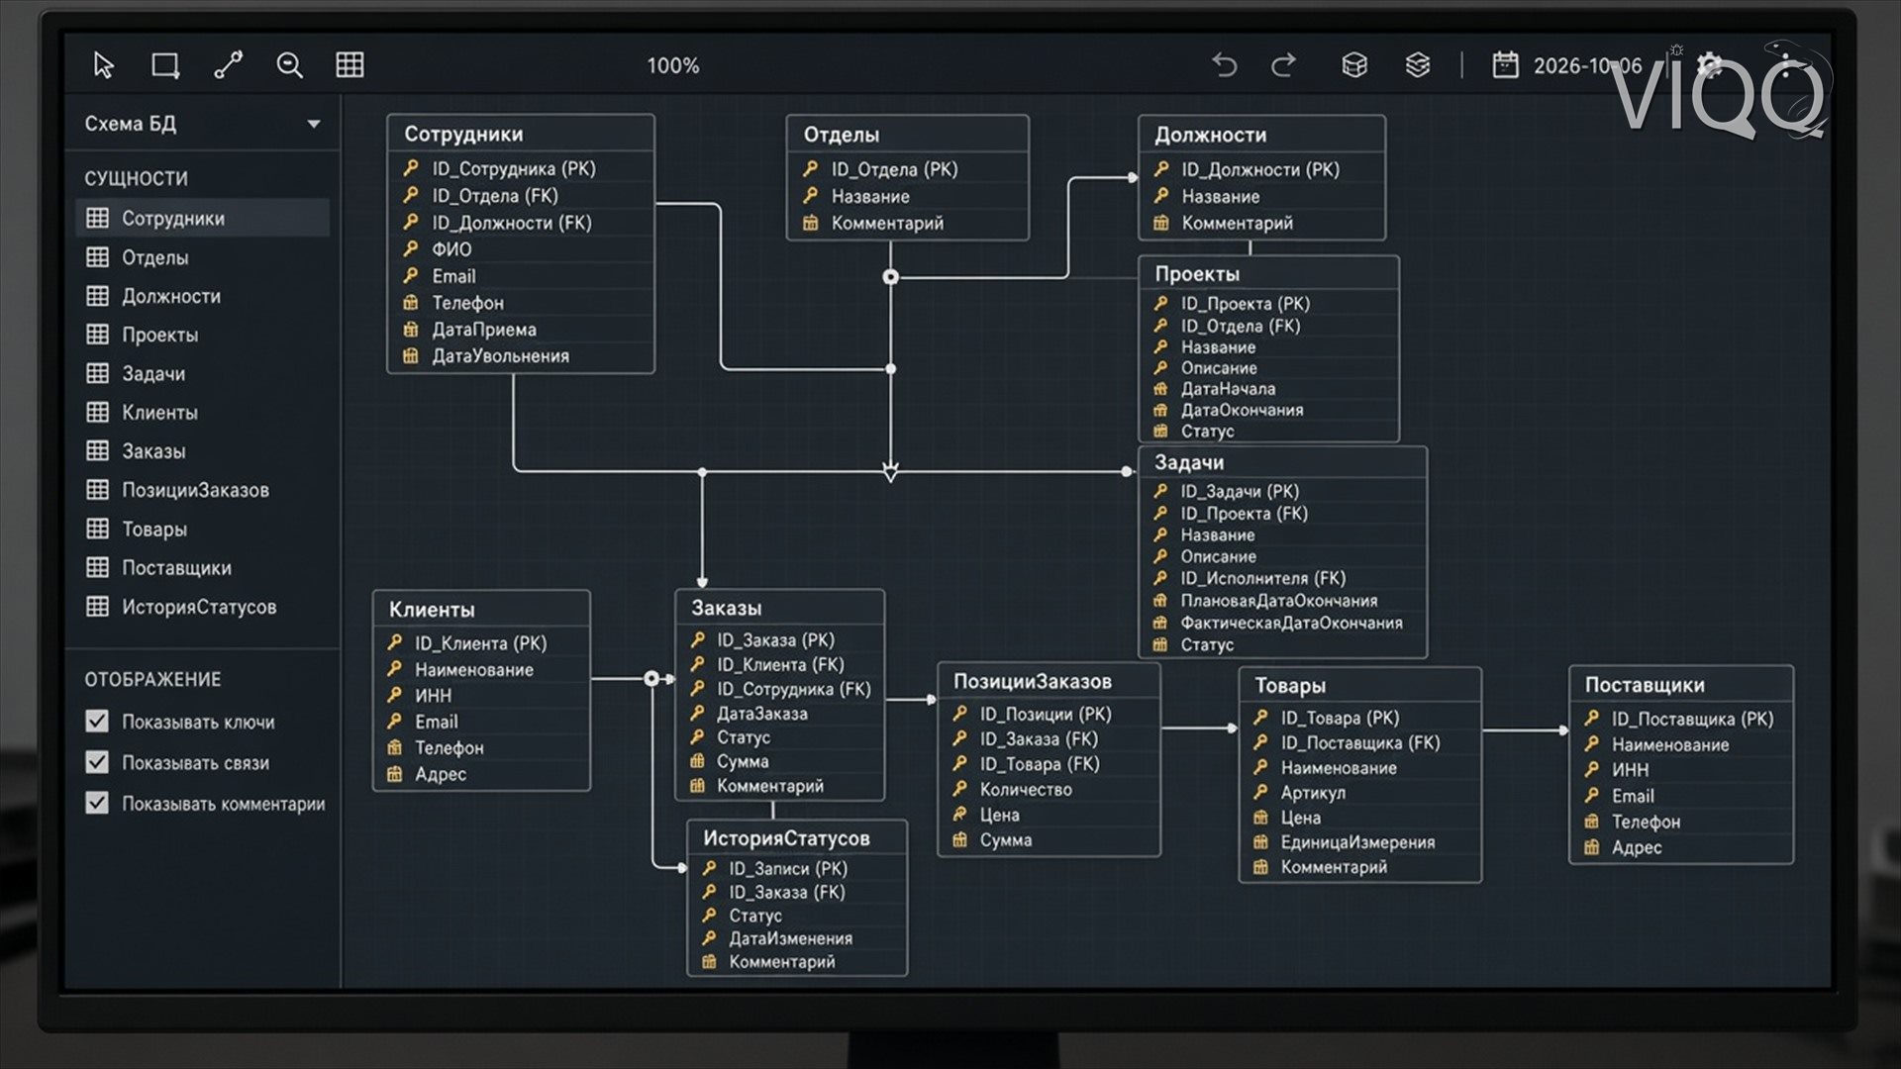Click the Сотрудники table header in diagram

521,134
